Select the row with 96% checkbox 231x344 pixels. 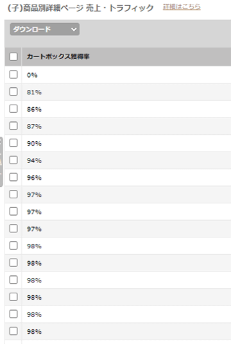click(13, 177)
